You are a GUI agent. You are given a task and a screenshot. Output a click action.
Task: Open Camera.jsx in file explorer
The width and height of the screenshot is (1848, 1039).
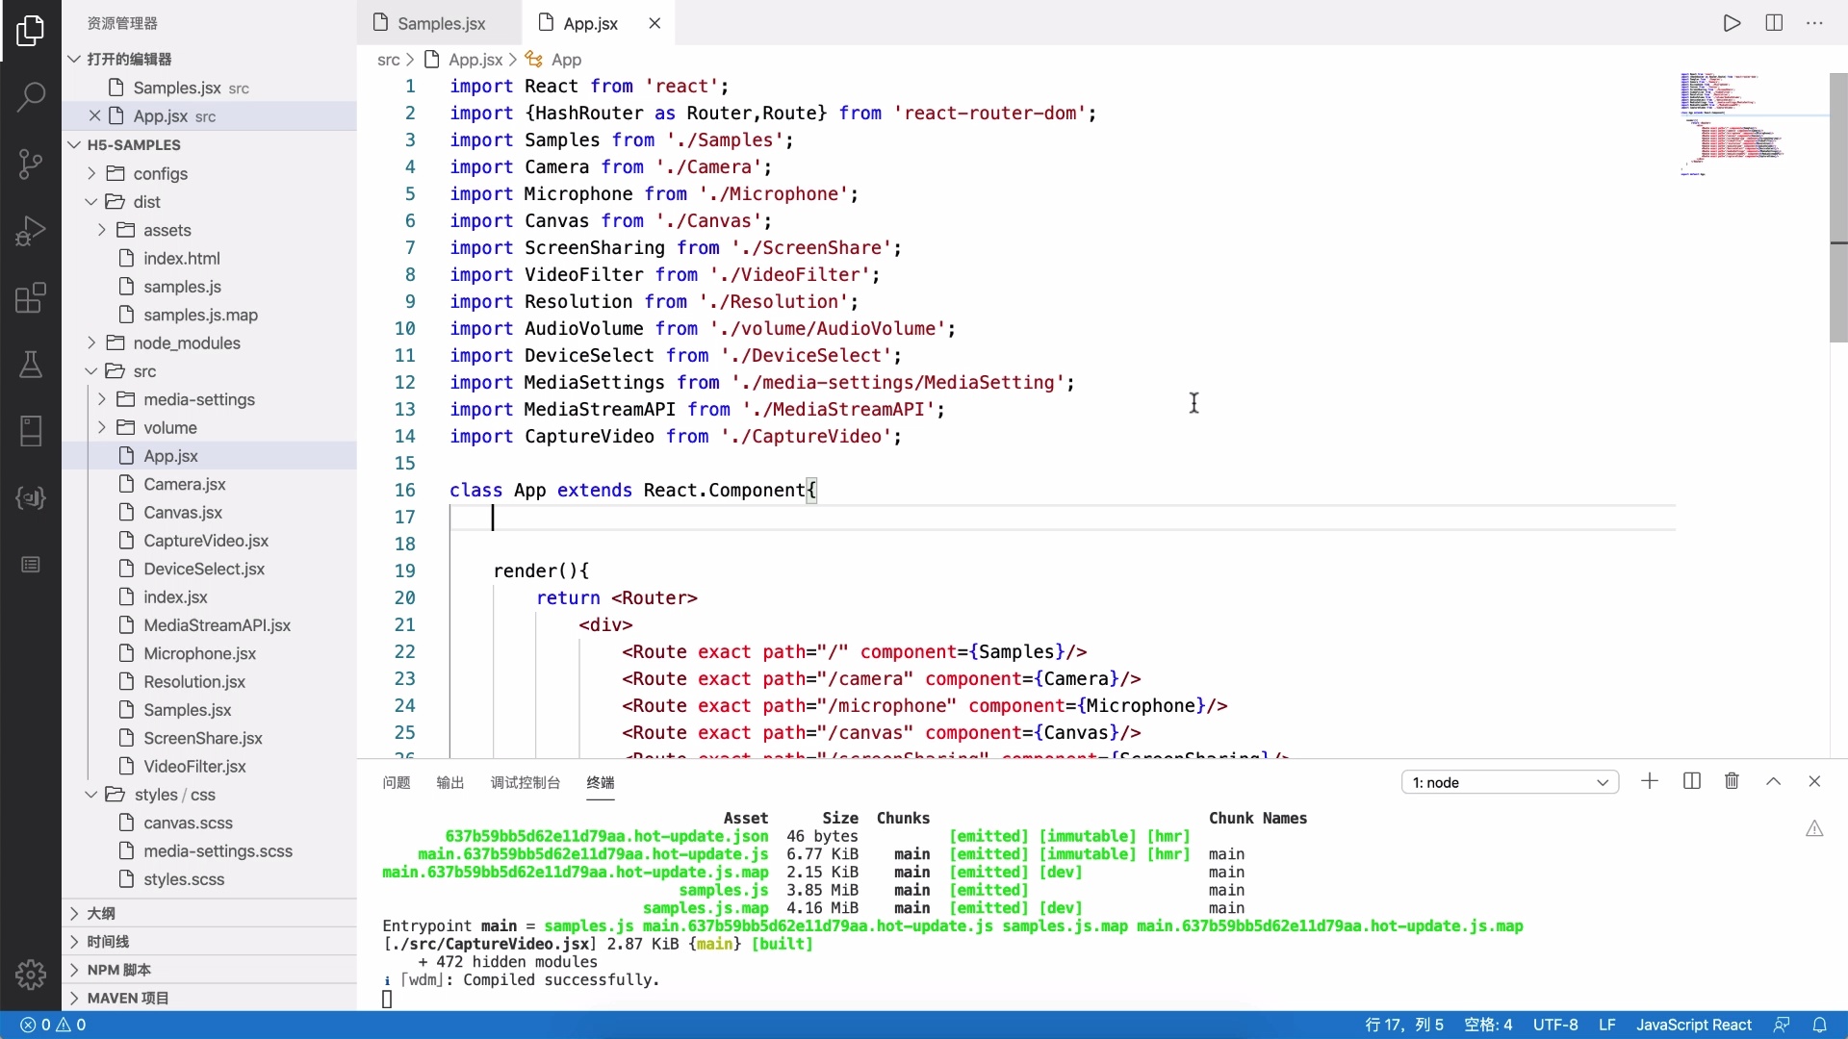(x=184, y=485)
